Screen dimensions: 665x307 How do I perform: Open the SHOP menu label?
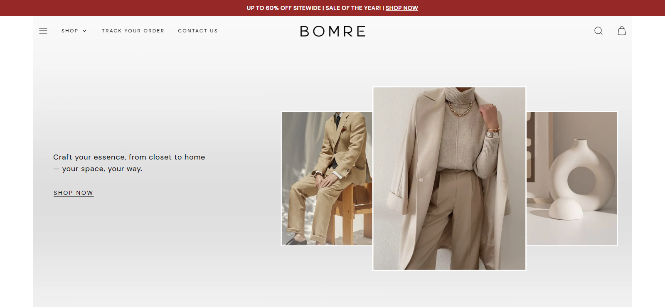70,31
